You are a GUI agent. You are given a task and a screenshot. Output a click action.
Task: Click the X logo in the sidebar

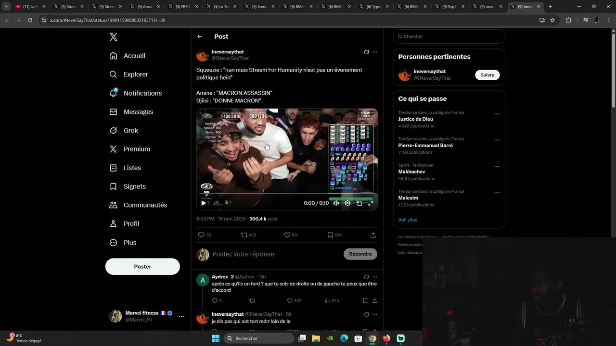(114, 37)
